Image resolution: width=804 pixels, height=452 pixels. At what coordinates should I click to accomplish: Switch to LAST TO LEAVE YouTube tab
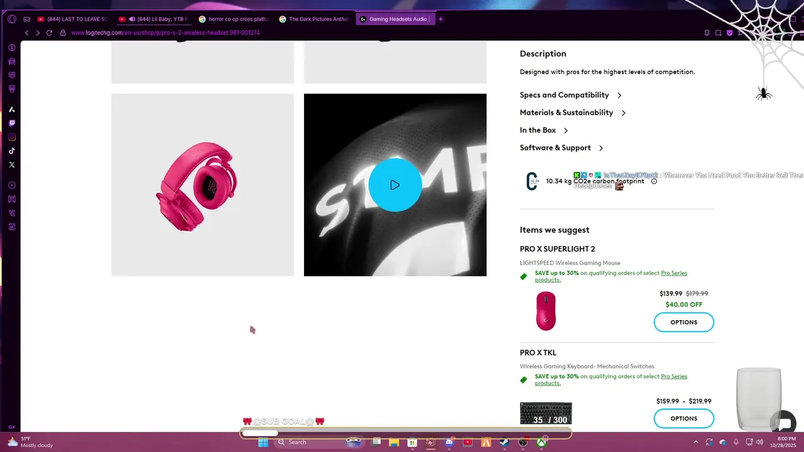click(72, 19)
